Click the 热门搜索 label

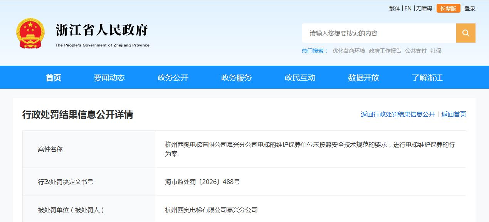click(x=314, y=51)
